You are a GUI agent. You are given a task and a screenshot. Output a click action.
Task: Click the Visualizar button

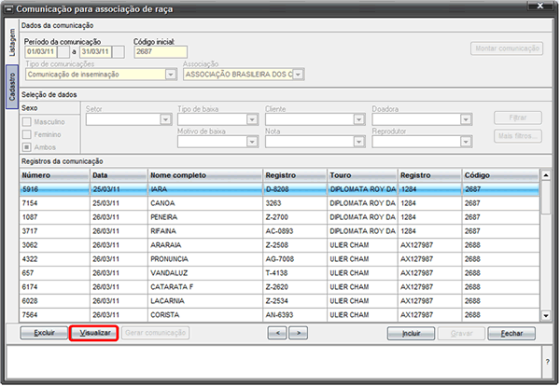[x=94, y=333]
